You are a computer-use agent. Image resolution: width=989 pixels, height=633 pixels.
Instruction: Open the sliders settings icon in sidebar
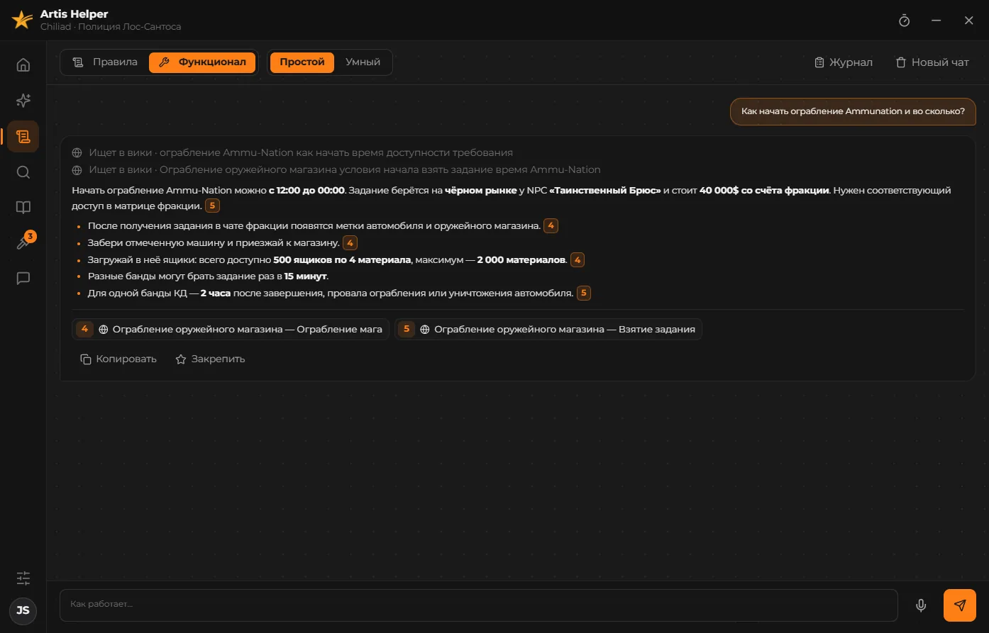23,578
